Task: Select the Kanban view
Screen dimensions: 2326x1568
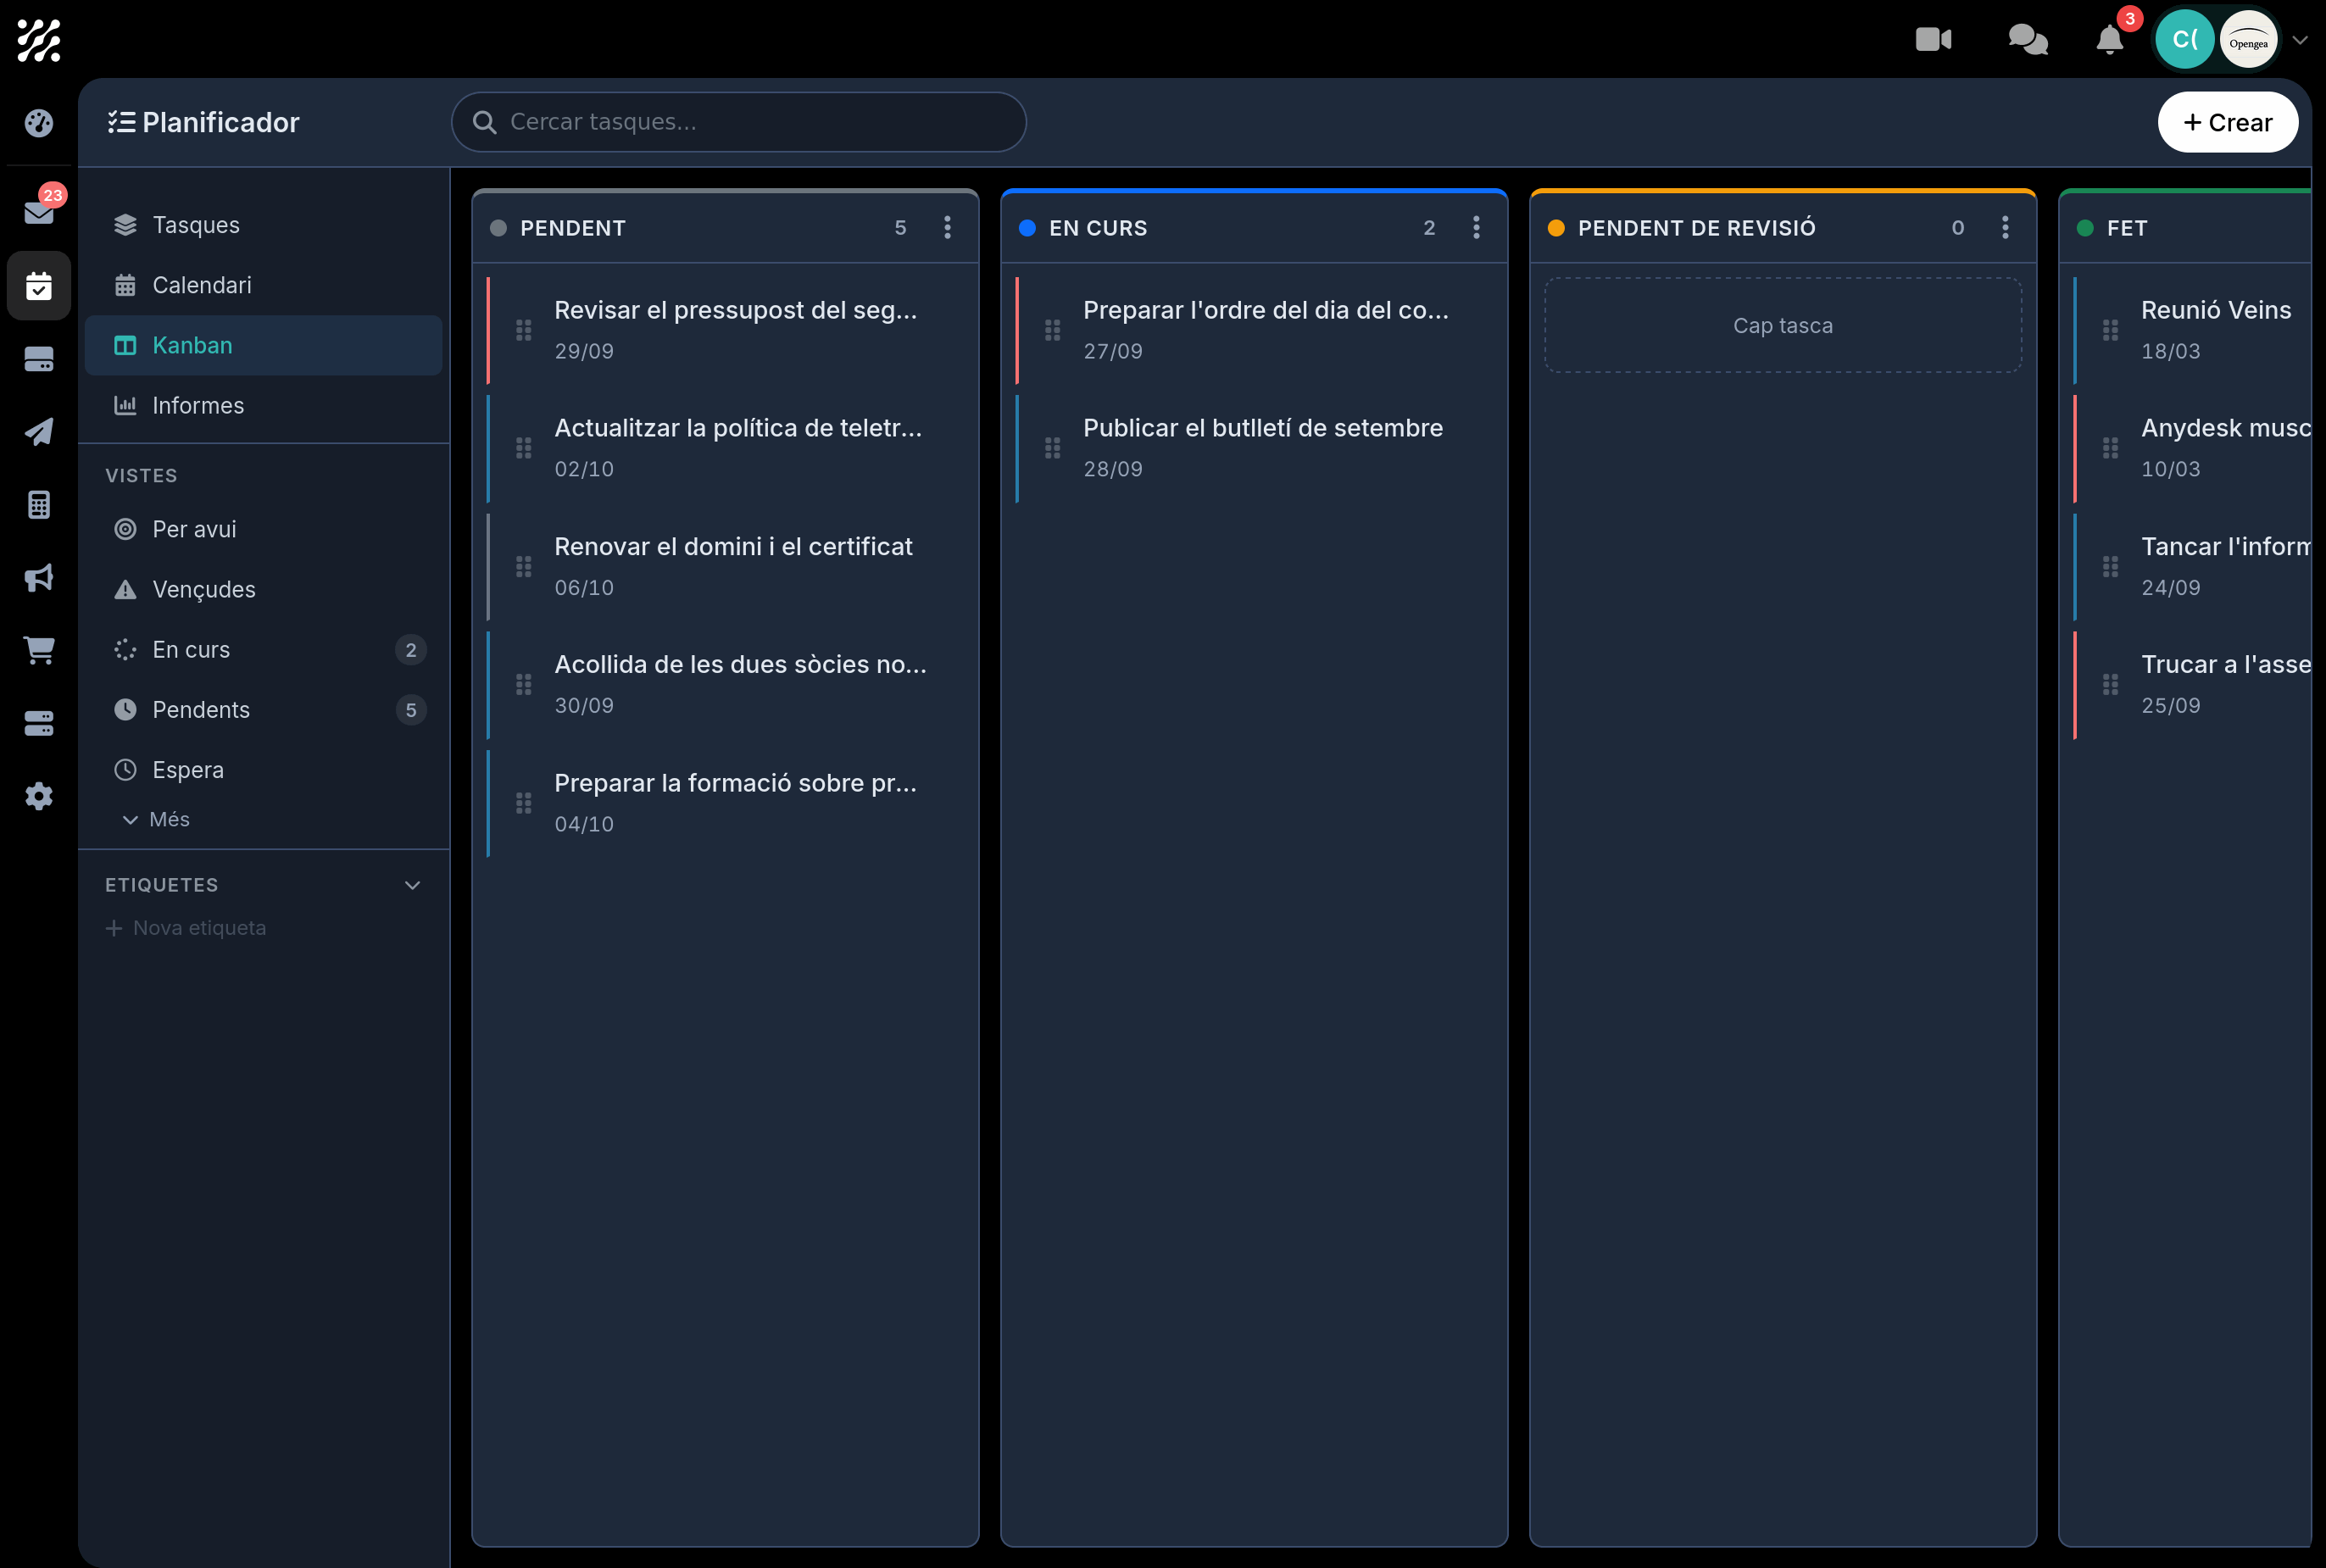Action: click(x=264, y=345)
